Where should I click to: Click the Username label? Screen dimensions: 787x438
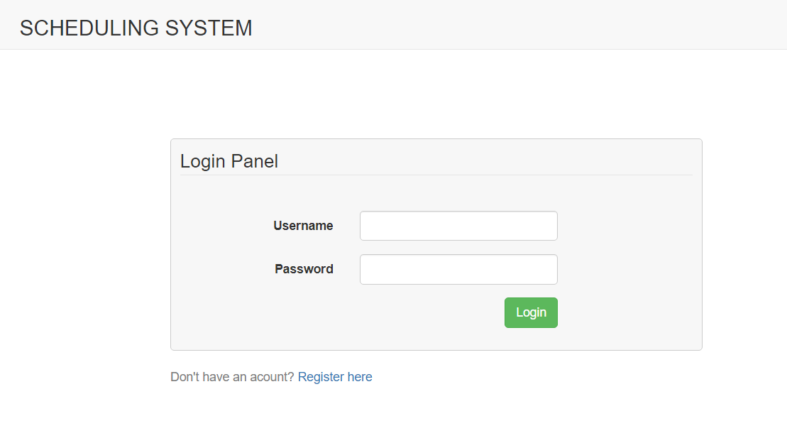coord(303,225)
